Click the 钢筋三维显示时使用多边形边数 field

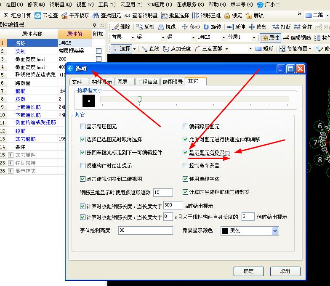163,193
